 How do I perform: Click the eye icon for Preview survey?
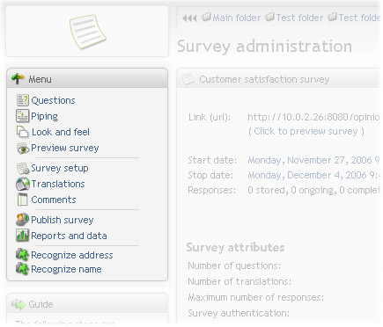23,149
